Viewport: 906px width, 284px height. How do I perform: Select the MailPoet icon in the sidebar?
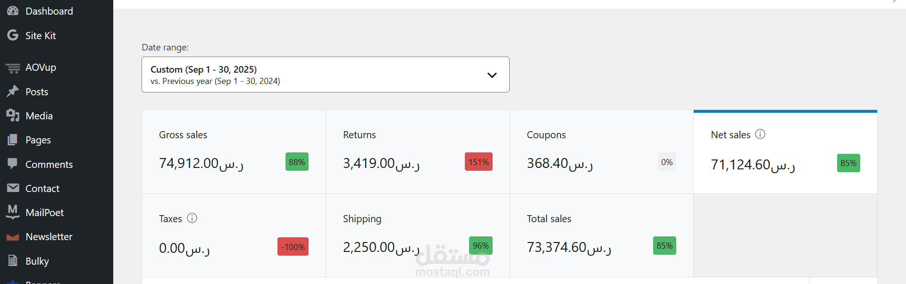[x=12, y=212]
